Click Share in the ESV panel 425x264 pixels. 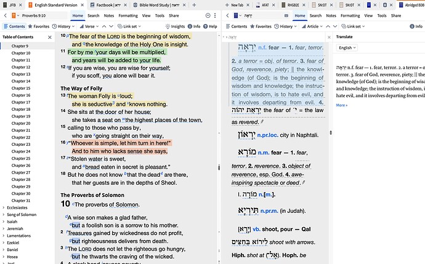[174, 16]
